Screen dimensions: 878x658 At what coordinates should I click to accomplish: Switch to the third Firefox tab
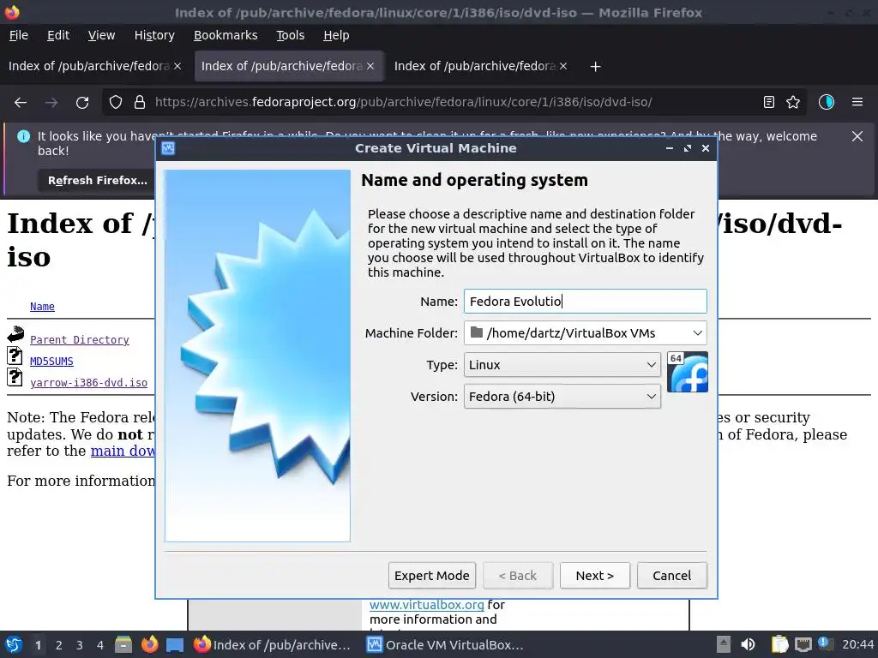click(x=475, y=66)
